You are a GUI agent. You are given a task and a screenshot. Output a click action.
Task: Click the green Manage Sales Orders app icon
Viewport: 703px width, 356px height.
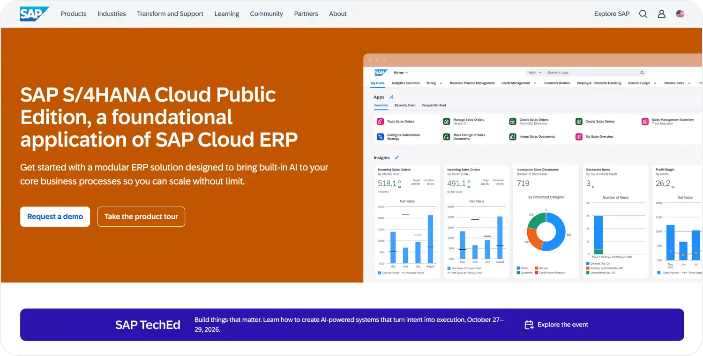coord(447,121)
